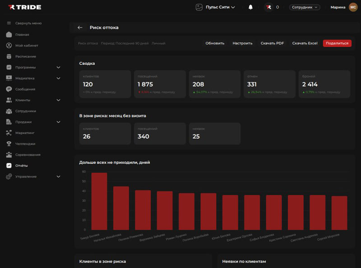Screen dimensions: 361x268
Task: Select Расписание in the sidebar
Action: click(26, 56)
